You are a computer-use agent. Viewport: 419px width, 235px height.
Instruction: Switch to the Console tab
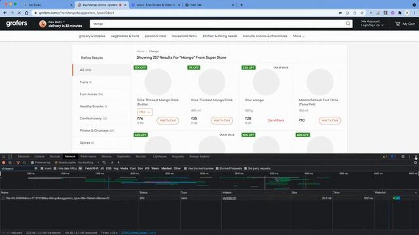pos(39,157)
